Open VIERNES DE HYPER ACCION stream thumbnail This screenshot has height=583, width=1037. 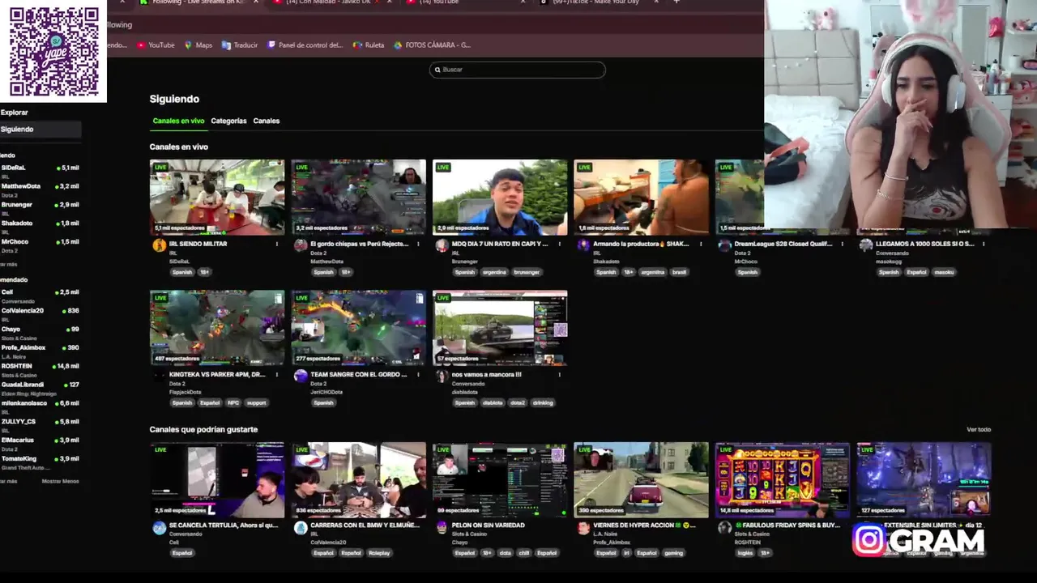(641, 479)
